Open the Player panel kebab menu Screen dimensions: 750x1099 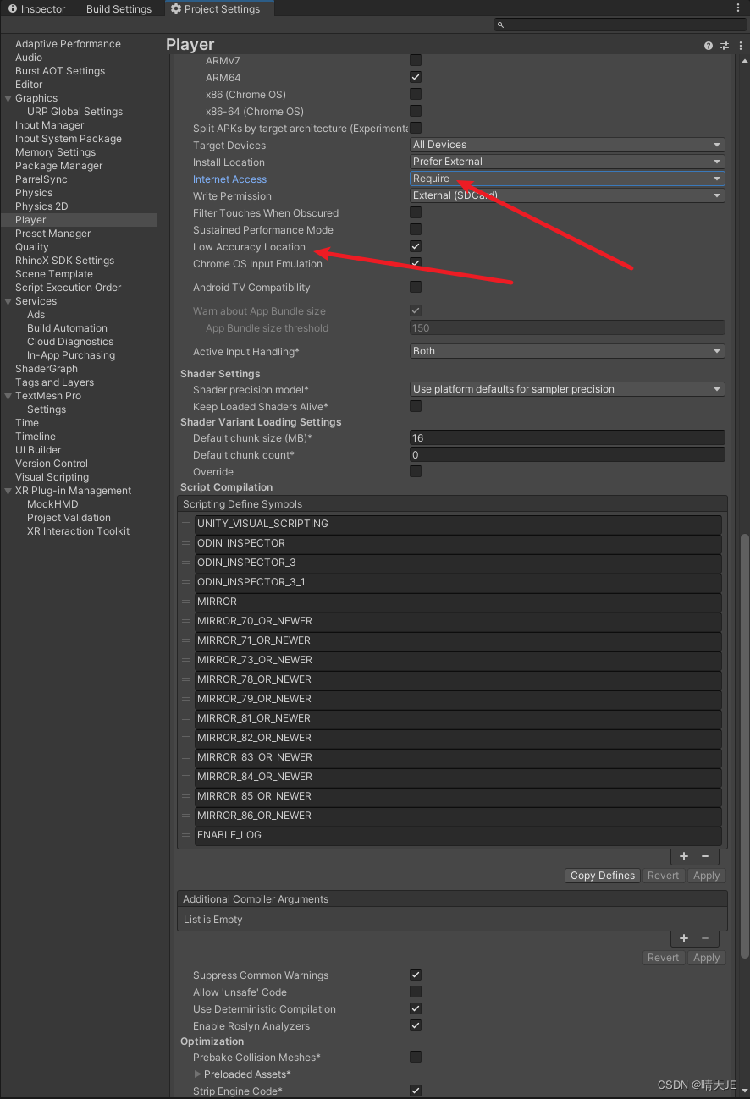point(741,45)
